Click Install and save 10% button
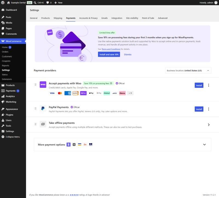This screenshot has width=219, height=198. (x=109, y=54)
